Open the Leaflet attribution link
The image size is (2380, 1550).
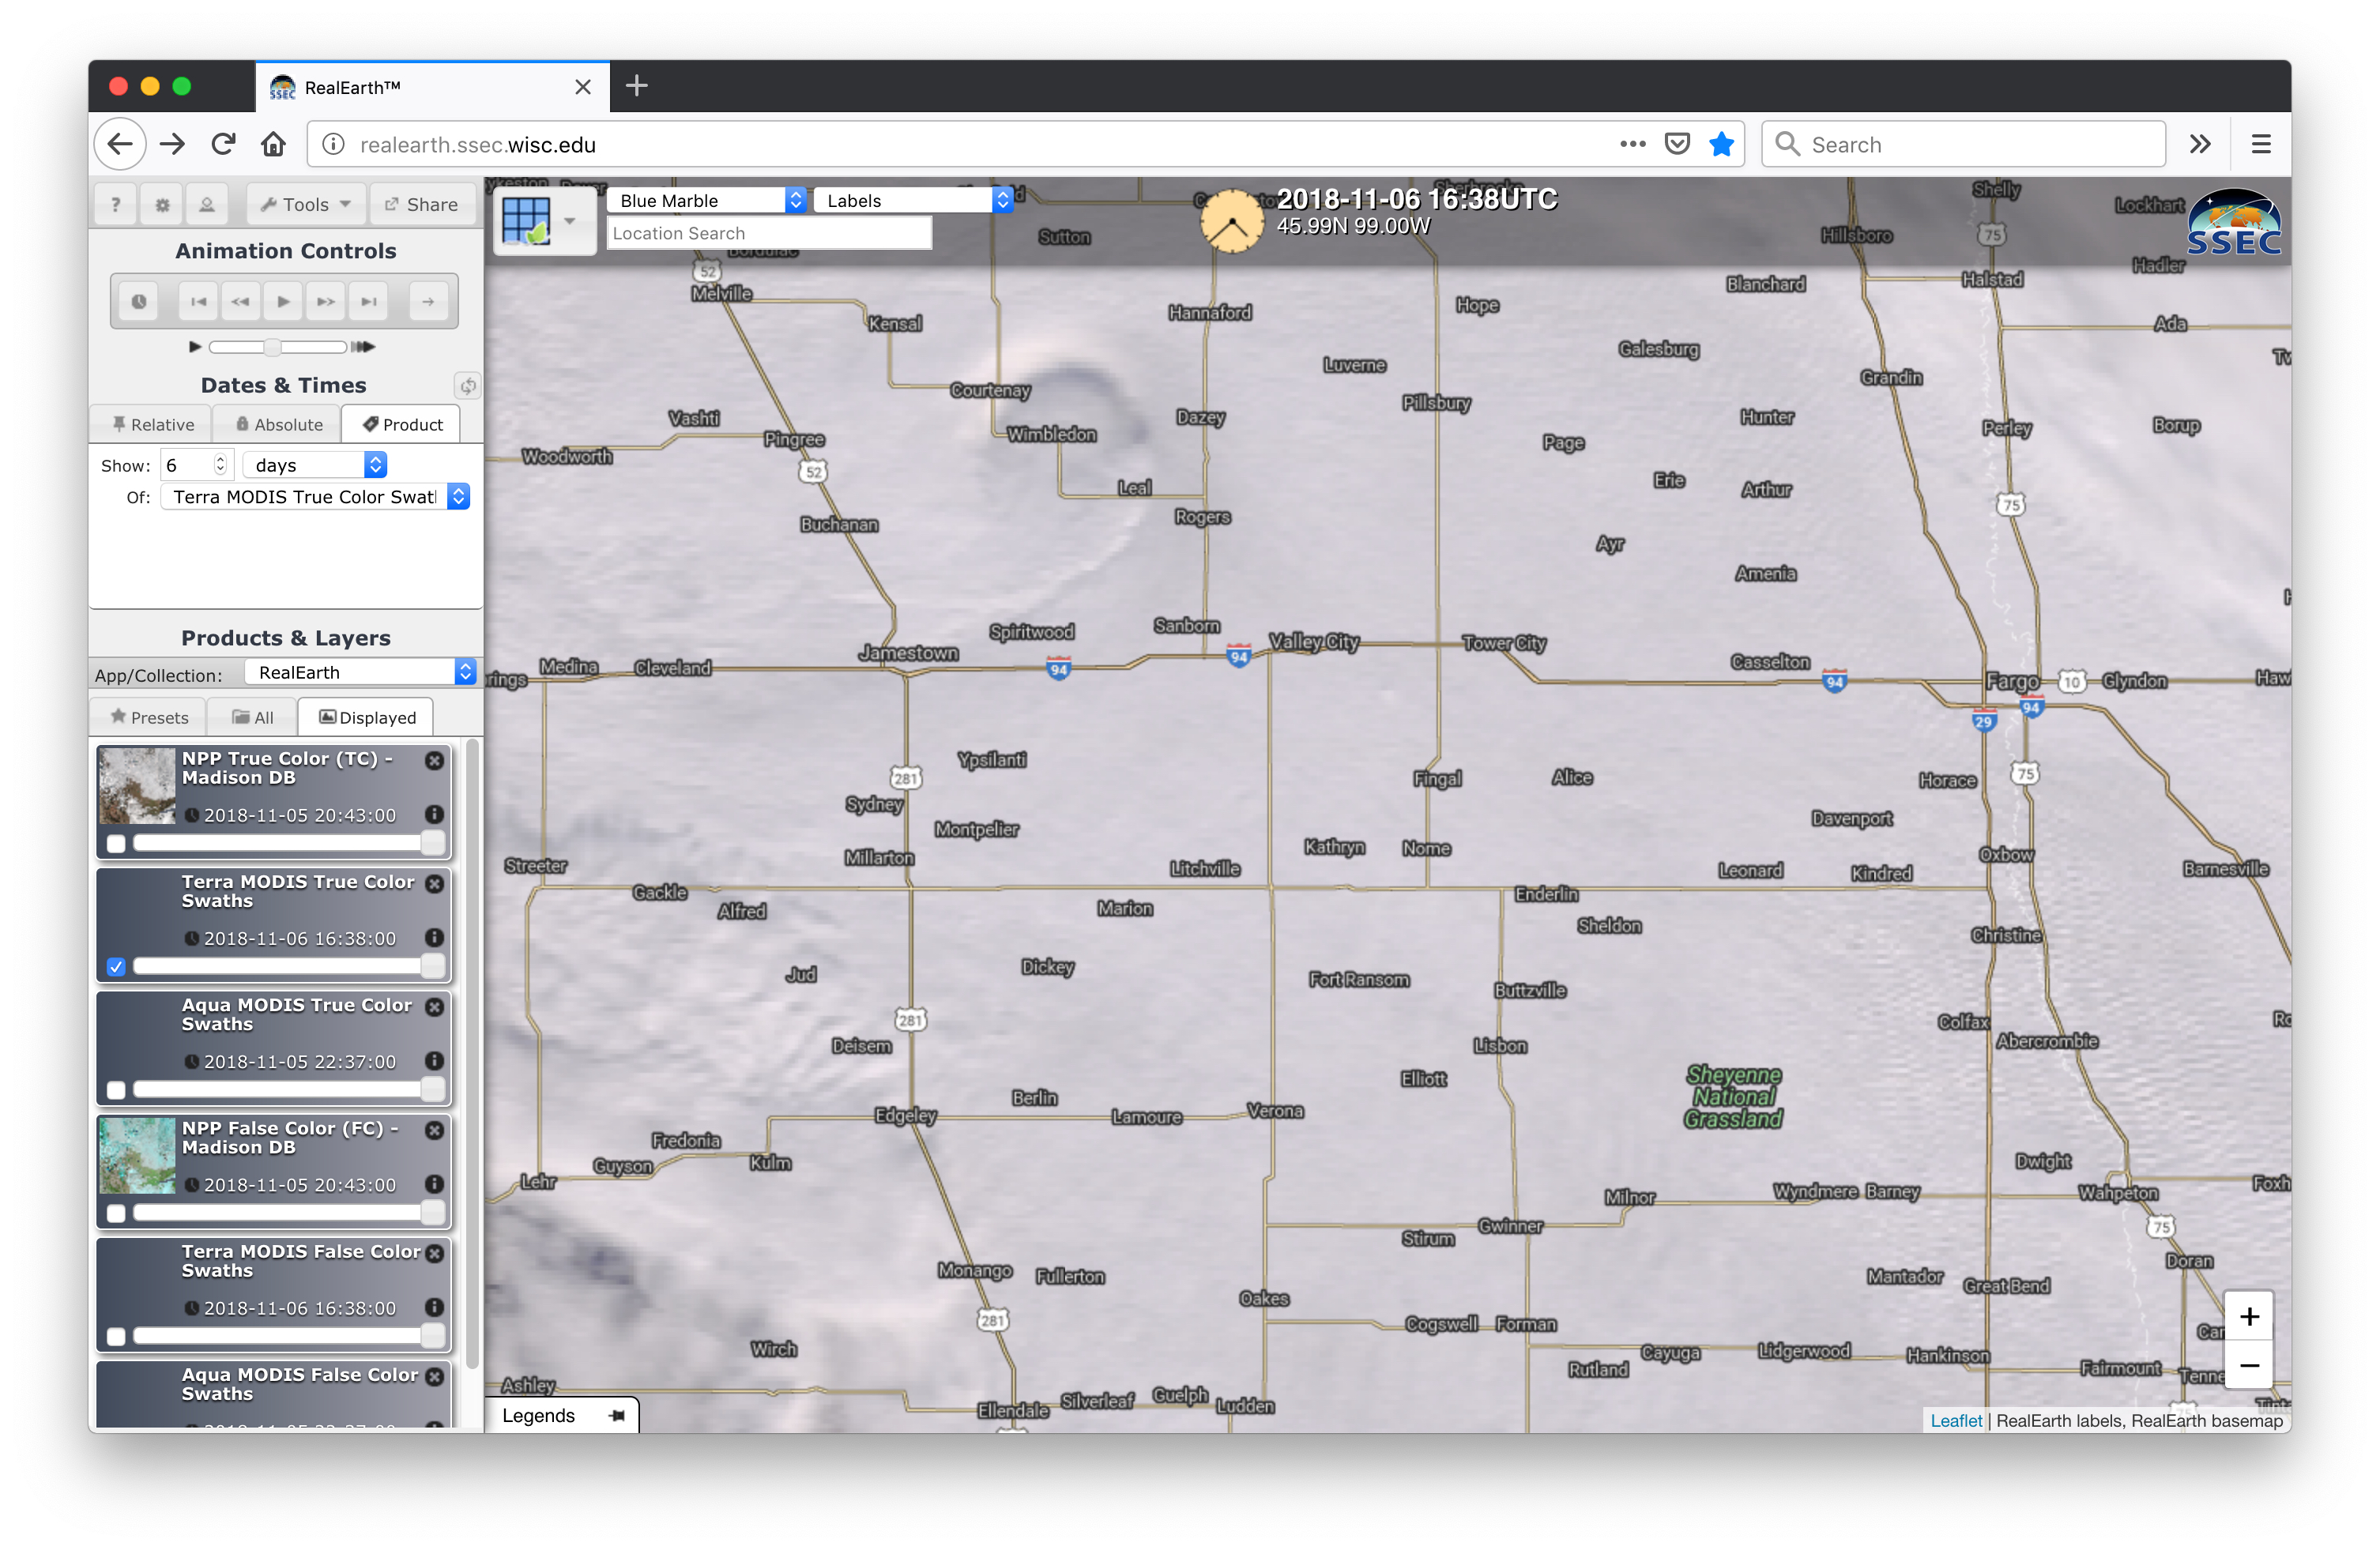pyautogui.click(x=1955, y=1420)
